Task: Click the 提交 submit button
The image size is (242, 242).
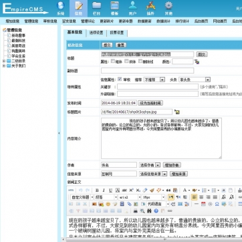Action: 107,45
